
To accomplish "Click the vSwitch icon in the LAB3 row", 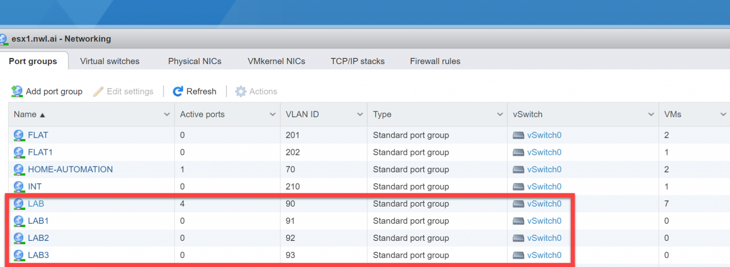I will 519,255.
